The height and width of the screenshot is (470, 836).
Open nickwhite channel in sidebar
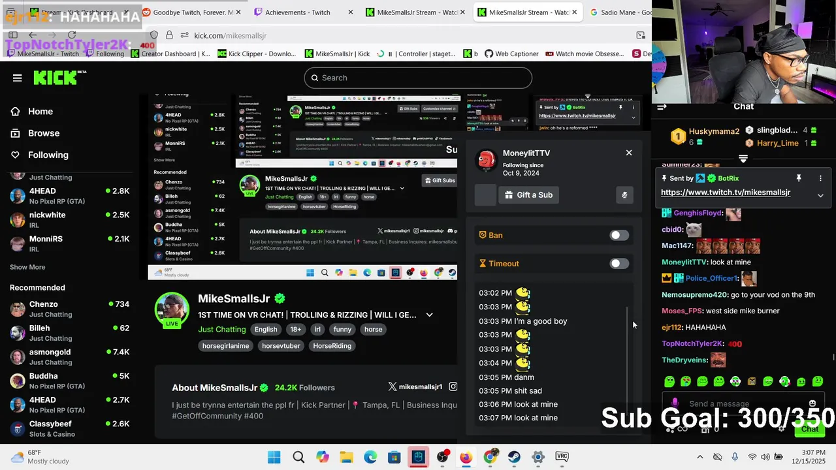70,219
